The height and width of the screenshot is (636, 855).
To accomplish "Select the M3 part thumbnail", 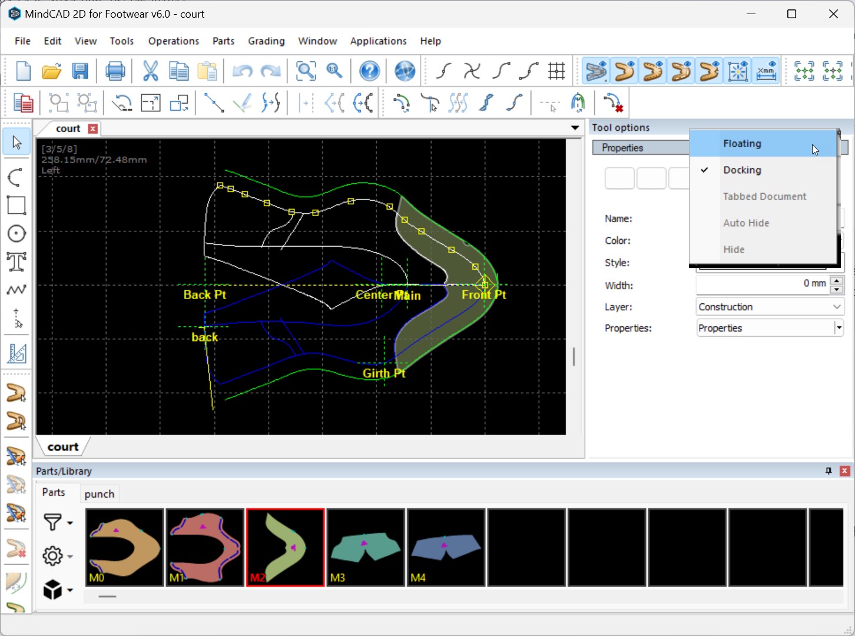I will pyautogui.click(x=365, y=547).
